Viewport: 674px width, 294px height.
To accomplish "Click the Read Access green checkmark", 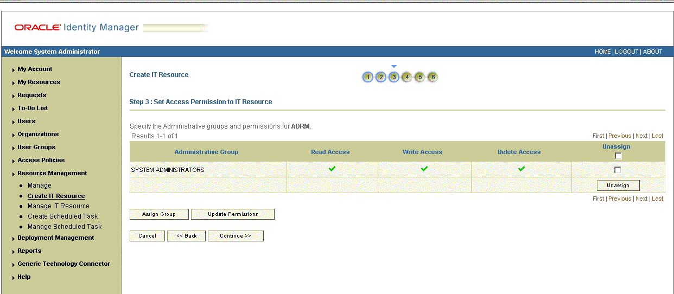I will coord(332,169).
